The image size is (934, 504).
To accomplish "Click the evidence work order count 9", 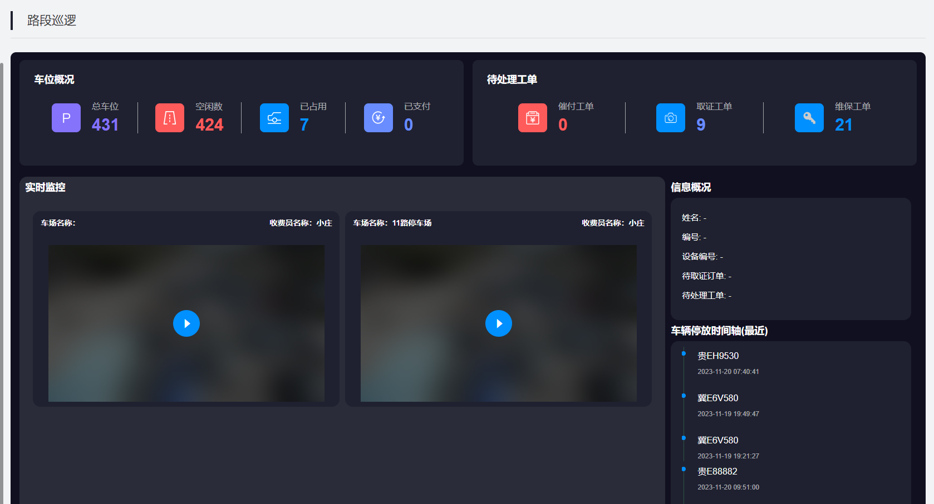I will point(701,125).
